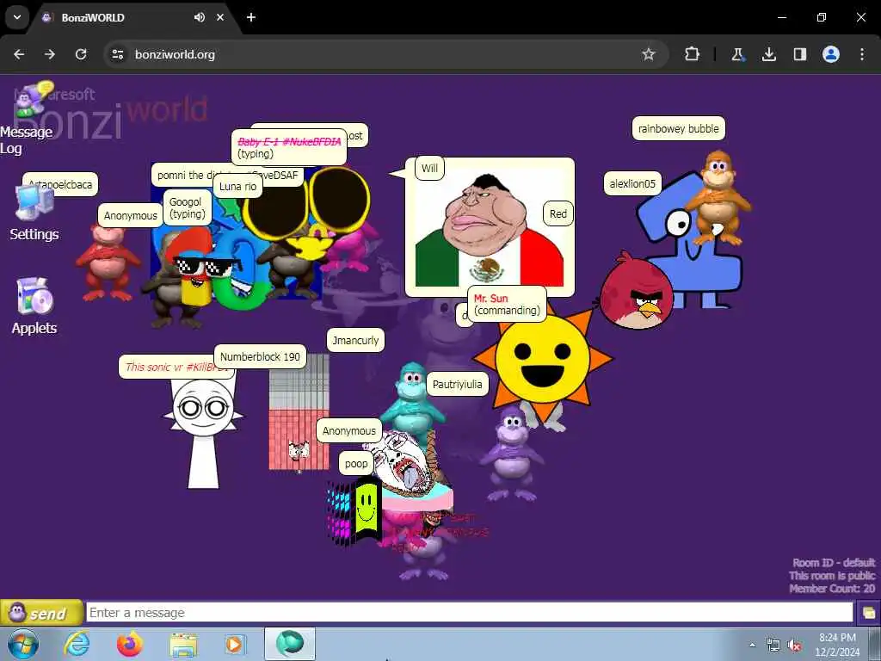Click the red Bonzi avatar Anonymous
The width and height of the screenshot is (881, 661).
coord(107,262)
